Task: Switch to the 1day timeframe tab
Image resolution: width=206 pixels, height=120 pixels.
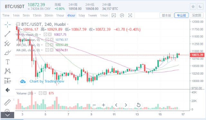Action: click(81, 15)
